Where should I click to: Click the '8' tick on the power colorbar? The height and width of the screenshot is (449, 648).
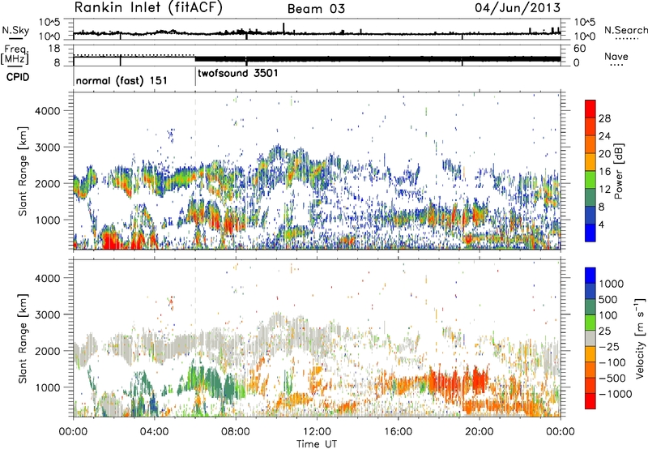[602, 207]
